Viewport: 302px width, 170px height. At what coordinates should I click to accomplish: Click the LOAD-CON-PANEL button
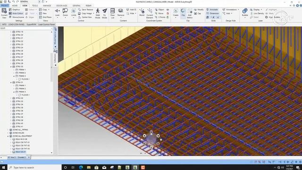(x=17, y=25)
